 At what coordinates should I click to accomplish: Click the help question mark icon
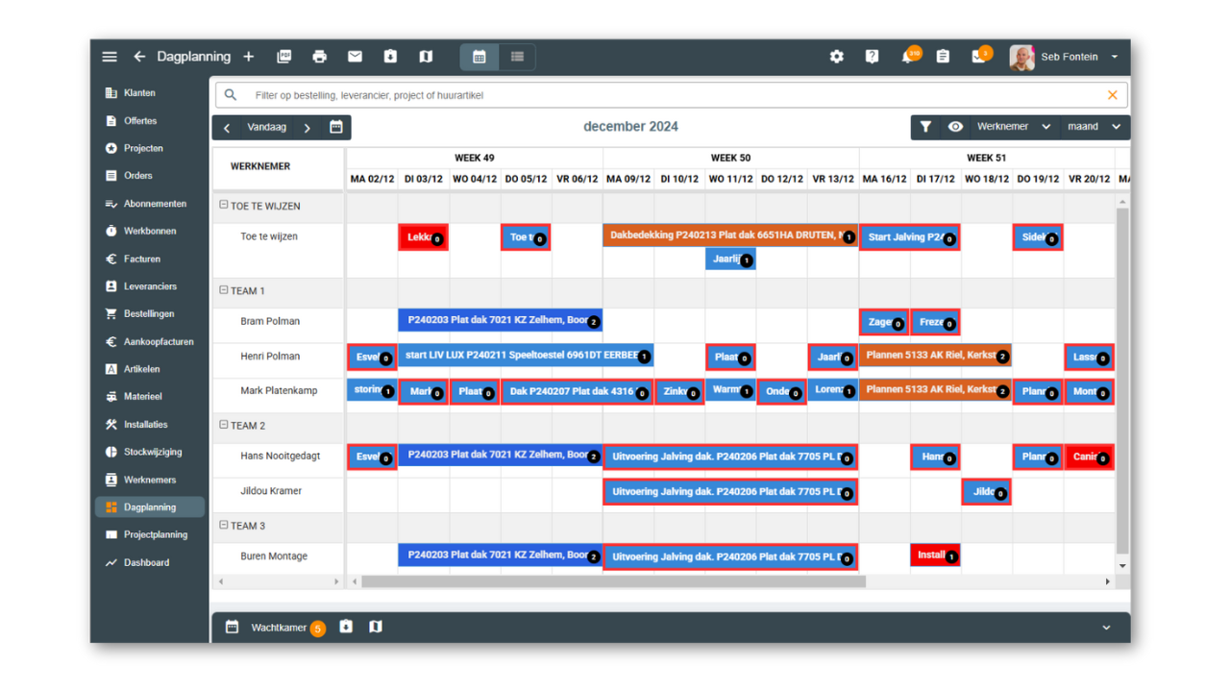point(872,57)
